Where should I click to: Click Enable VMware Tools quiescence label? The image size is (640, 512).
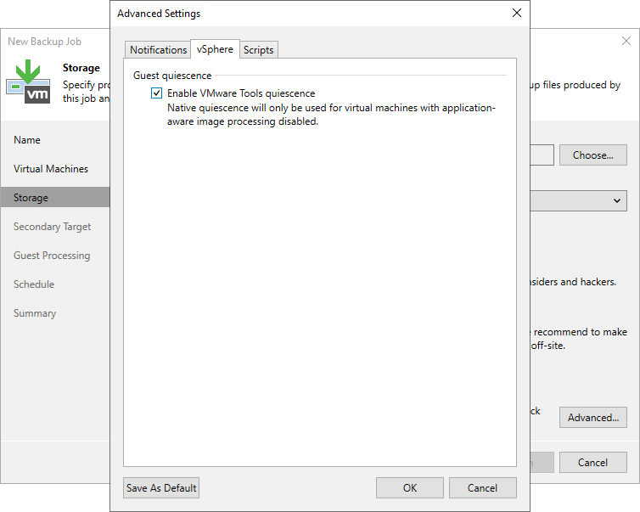241,93
